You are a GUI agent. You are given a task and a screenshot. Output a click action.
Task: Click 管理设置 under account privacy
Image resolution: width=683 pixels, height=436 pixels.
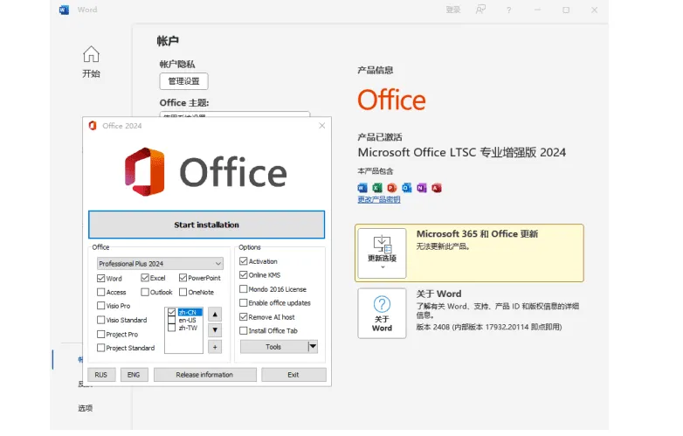183,81
